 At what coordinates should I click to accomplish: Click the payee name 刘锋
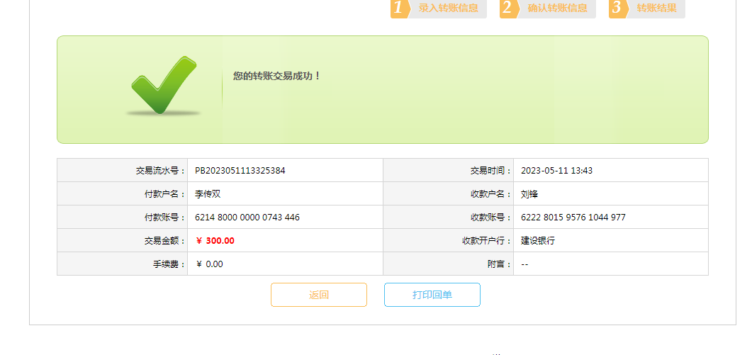529,194
